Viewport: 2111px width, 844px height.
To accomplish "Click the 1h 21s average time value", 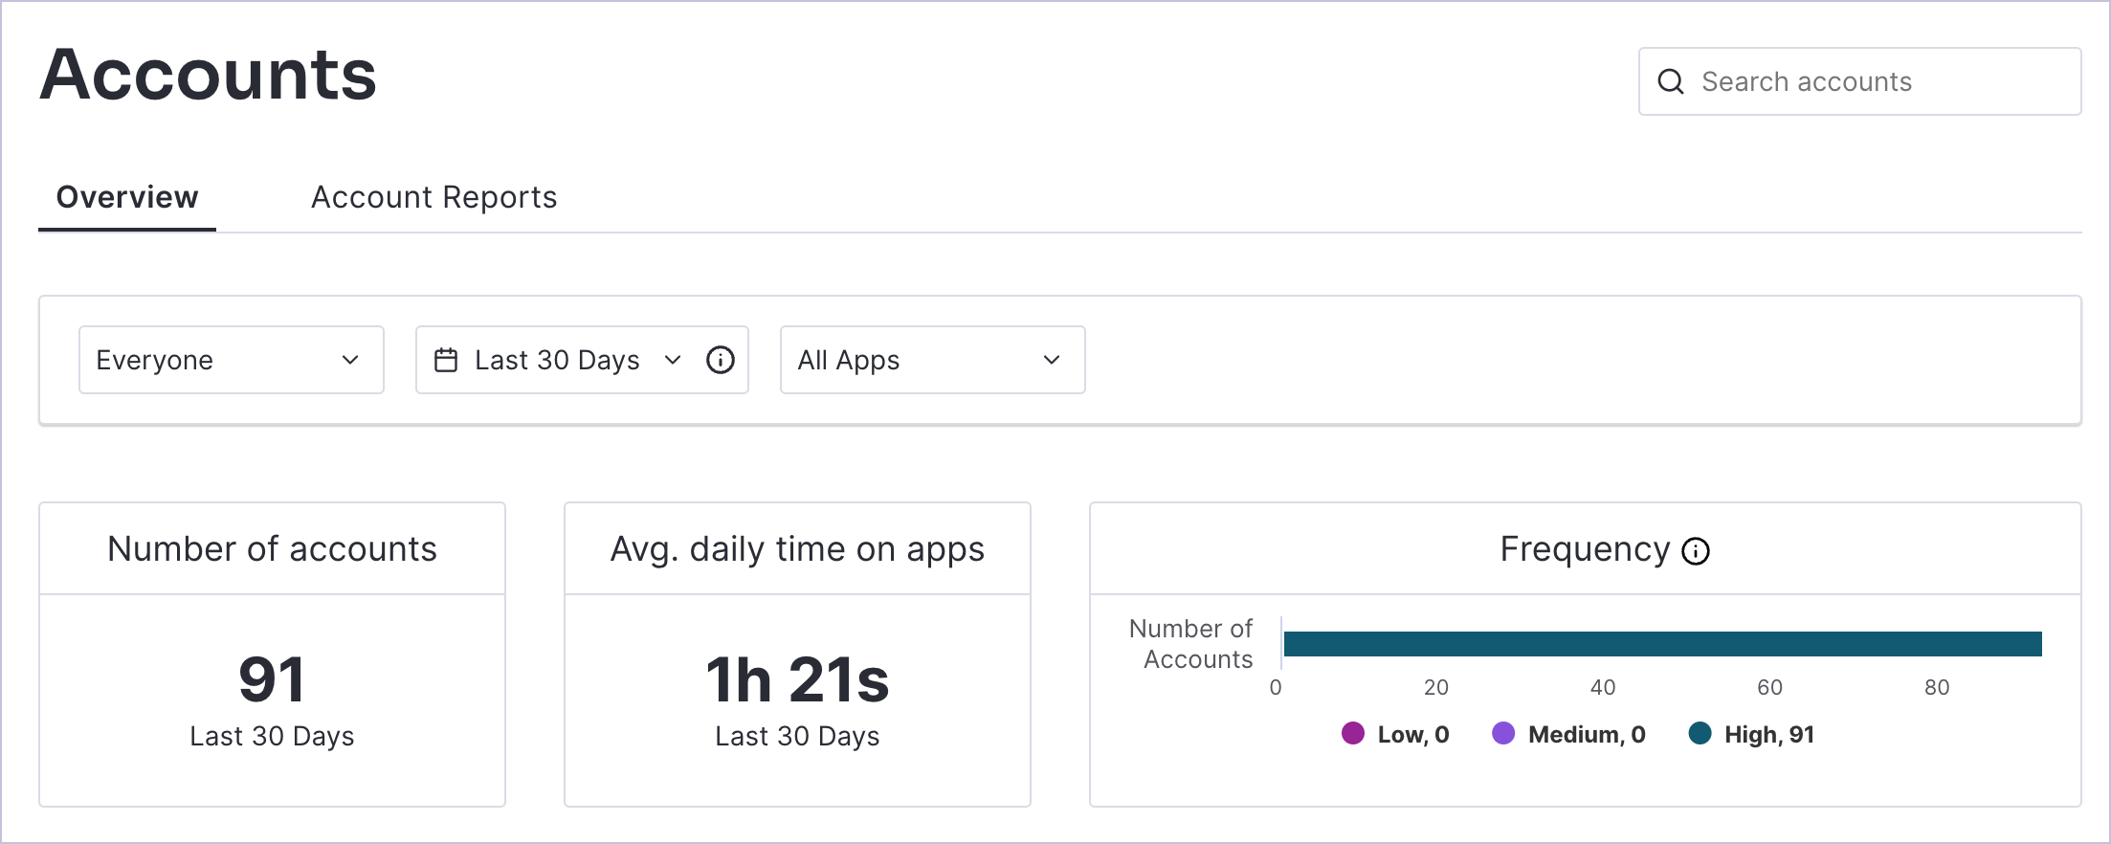I will pyautogui.click(x=797, y=679).
